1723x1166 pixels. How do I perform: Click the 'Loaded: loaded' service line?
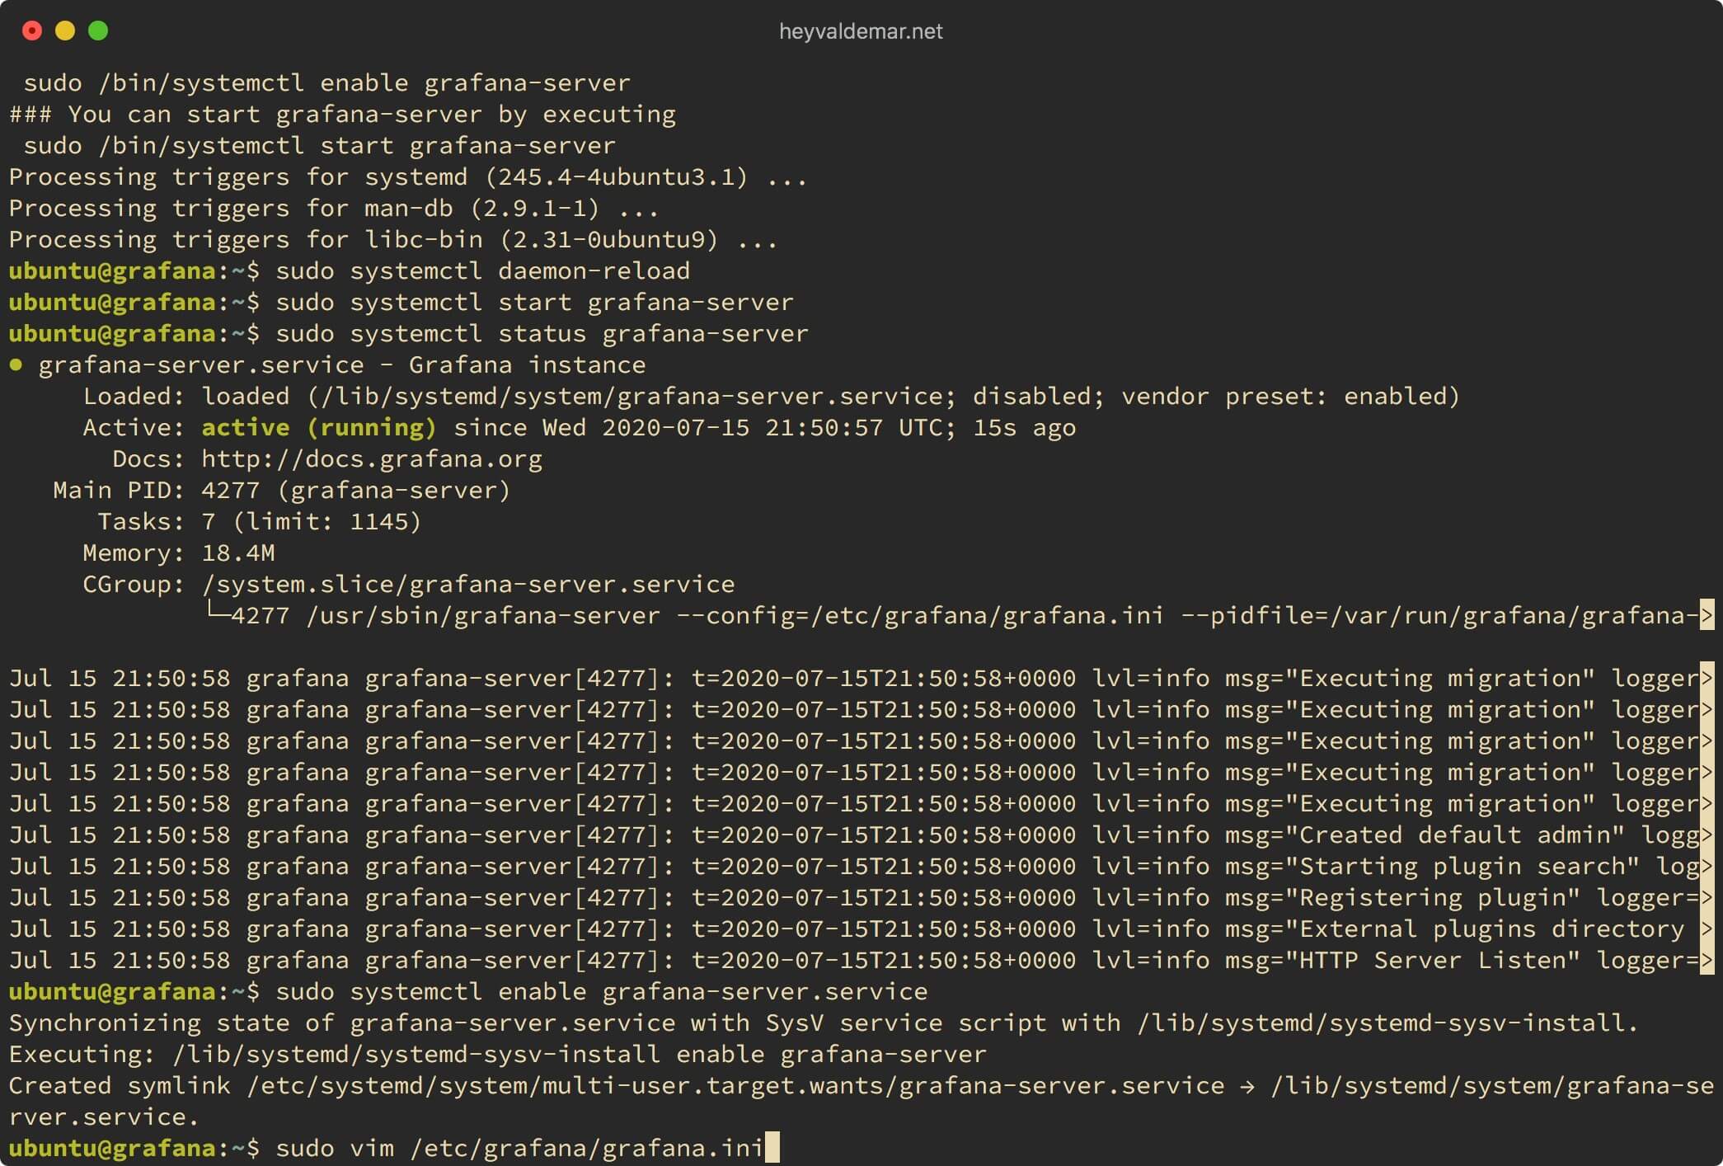pyautogui.click(x=772, y=396)
